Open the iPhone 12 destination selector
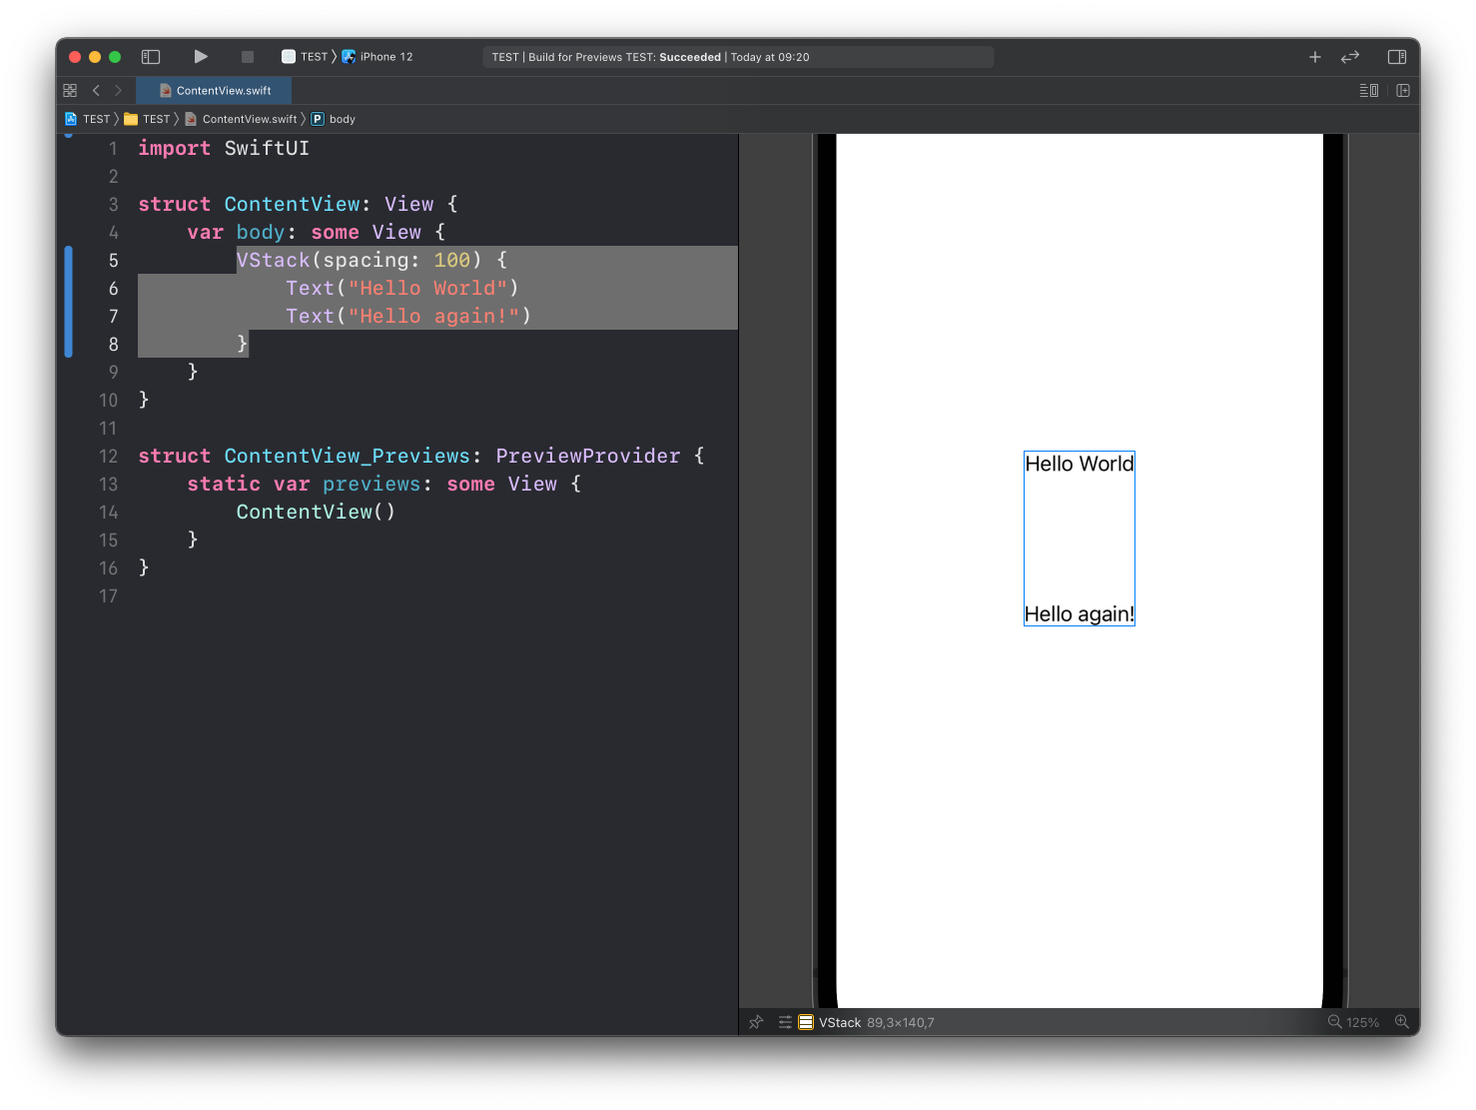The width and height of the screenshot is (1476, 1110). [385, 57]
